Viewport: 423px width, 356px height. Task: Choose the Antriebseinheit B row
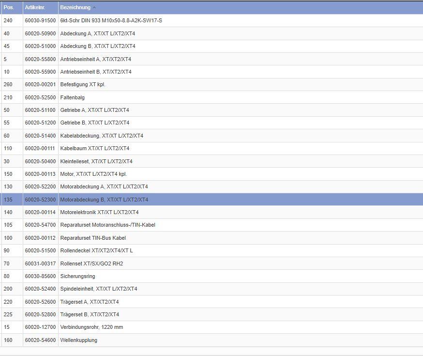tap(96, 72)
